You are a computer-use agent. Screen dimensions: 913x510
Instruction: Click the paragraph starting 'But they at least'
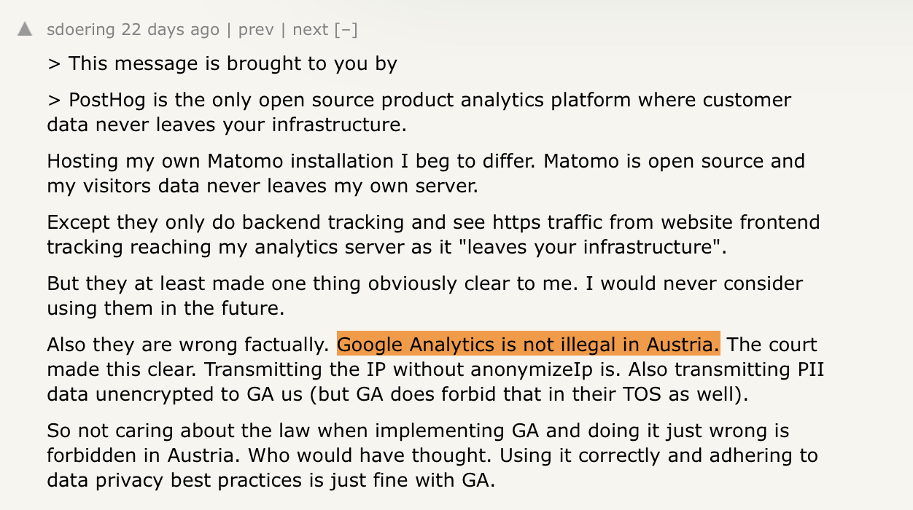tap(424, 296)
